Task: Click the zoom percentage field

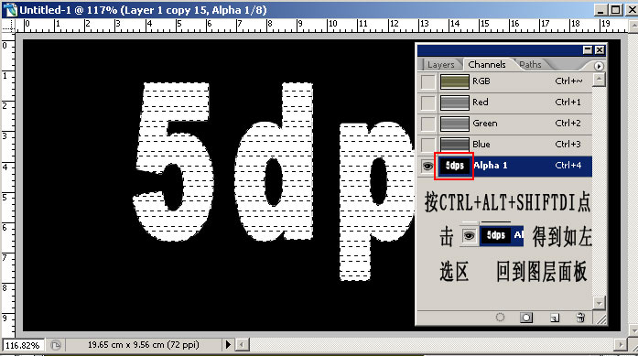Action: [23, 345]
